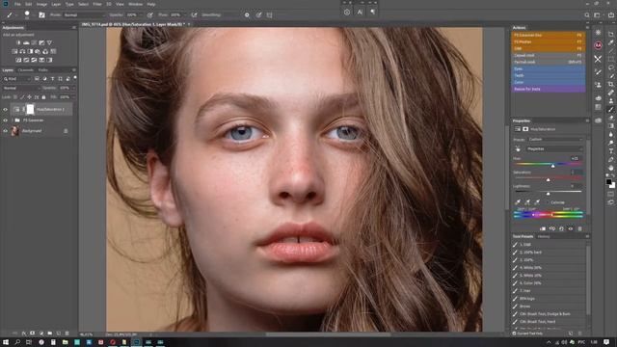Hide the Hue/Saturation 1 layer
Image resolution: width=617 pixels, height=347 pixels.
(5, 109)
